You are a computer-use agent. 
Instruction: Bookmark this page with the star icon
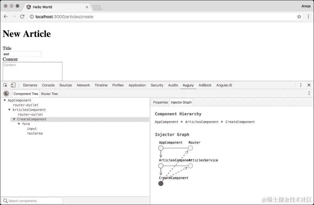299,17
